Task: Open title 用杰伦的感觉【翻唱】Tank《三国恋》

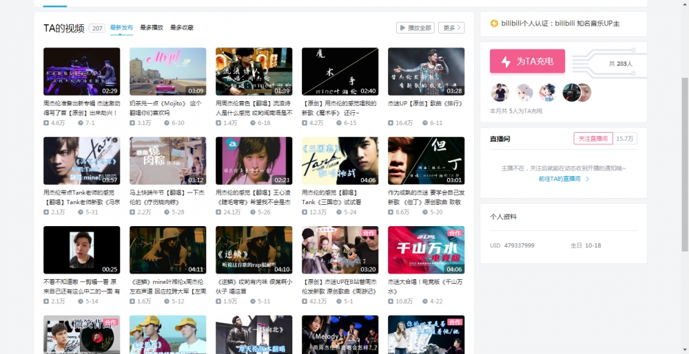Action: (x=332, y=197)
